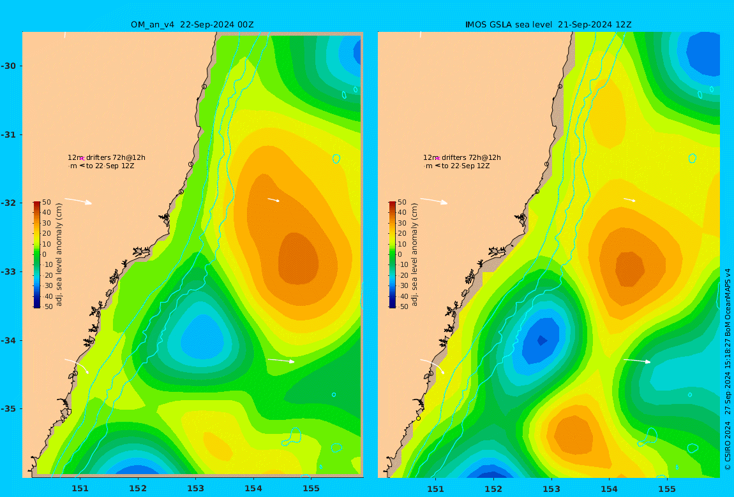
Task: Click longitude 155 under the right map
Action: pos(667,489)
